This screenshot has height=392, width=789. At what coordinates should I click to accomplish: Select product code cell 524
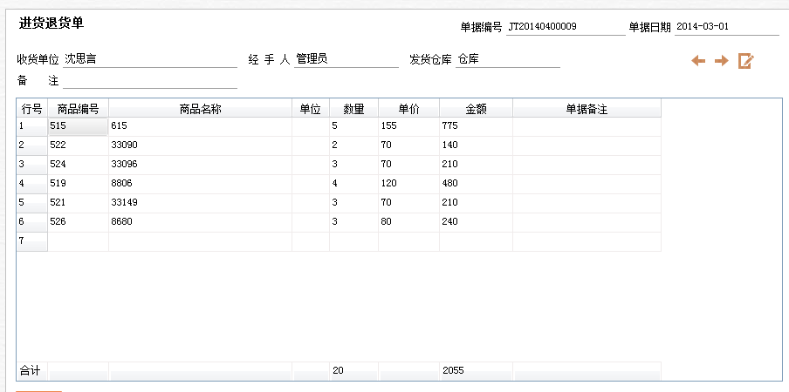tap(78, 165)
